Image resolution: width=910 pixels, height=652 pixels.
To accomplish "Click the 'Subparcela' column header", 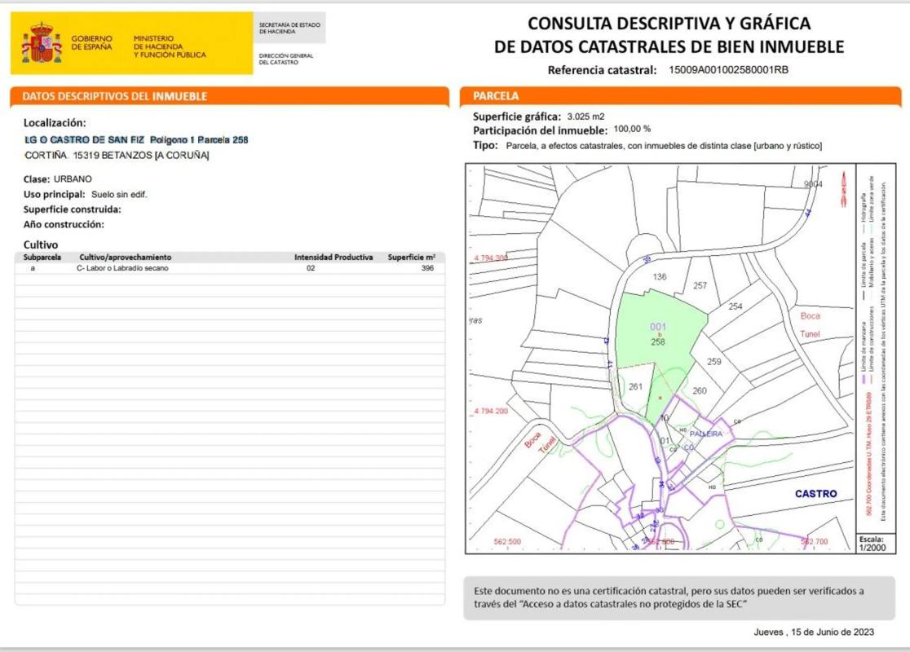I will [42, 257].
